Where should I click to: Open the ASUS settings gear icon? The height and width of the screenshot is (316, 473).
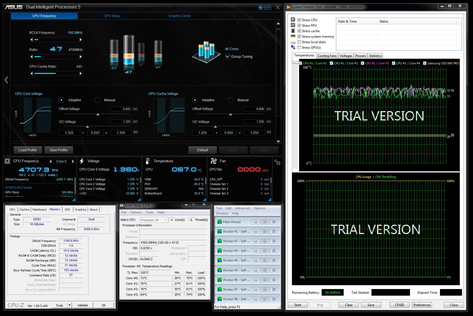point(277,162)
